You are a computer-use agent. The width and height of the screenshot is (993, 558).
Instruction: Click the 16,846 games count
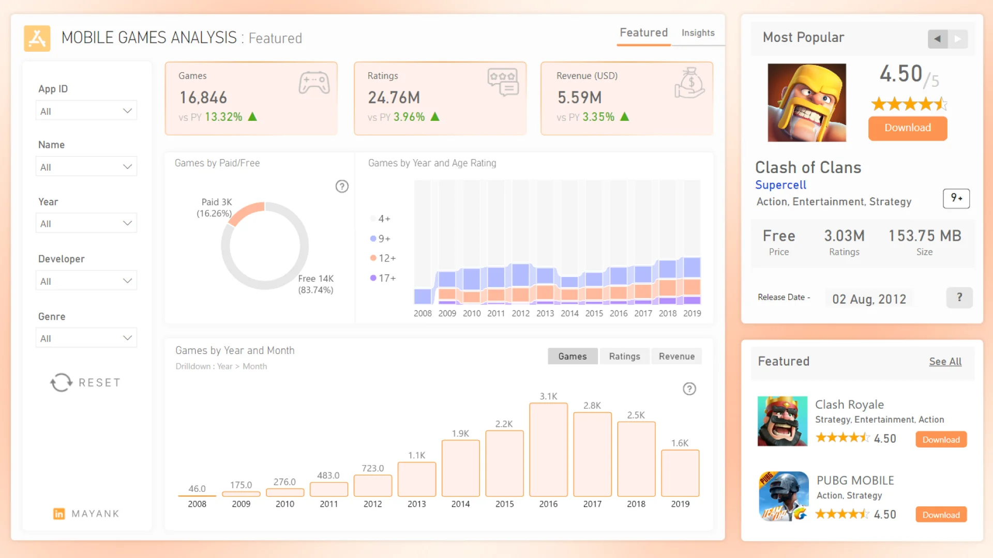(x=203, y=98)
